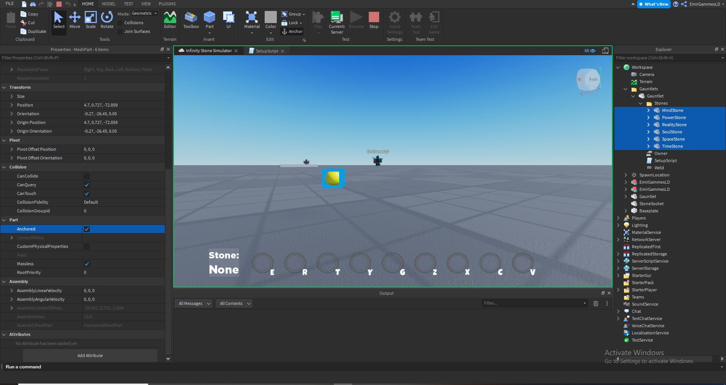
Task: Click the Add Attribute button
Action: click(x=90, y=356)
